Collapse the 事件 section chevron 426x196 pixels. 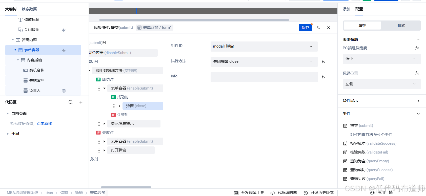[418, 114]
